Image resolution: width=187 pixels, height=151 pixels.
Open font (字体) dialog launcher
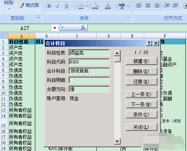129,17
